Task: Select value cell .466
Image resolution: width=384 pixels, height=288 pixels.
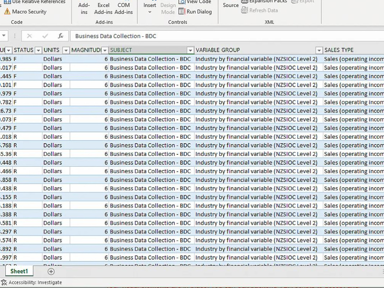Action: click(x=6, y=171)
